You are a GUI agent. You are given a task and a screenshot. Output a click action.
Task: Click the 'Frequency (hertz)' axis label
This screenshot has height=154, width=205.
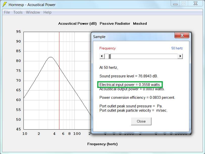pos(102,144)
